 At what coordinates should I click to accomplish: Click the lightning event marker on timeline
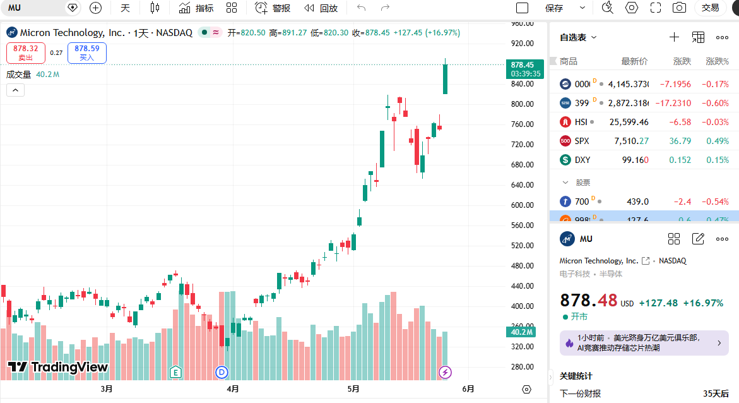pyautogui.click(x=445, y=372)
